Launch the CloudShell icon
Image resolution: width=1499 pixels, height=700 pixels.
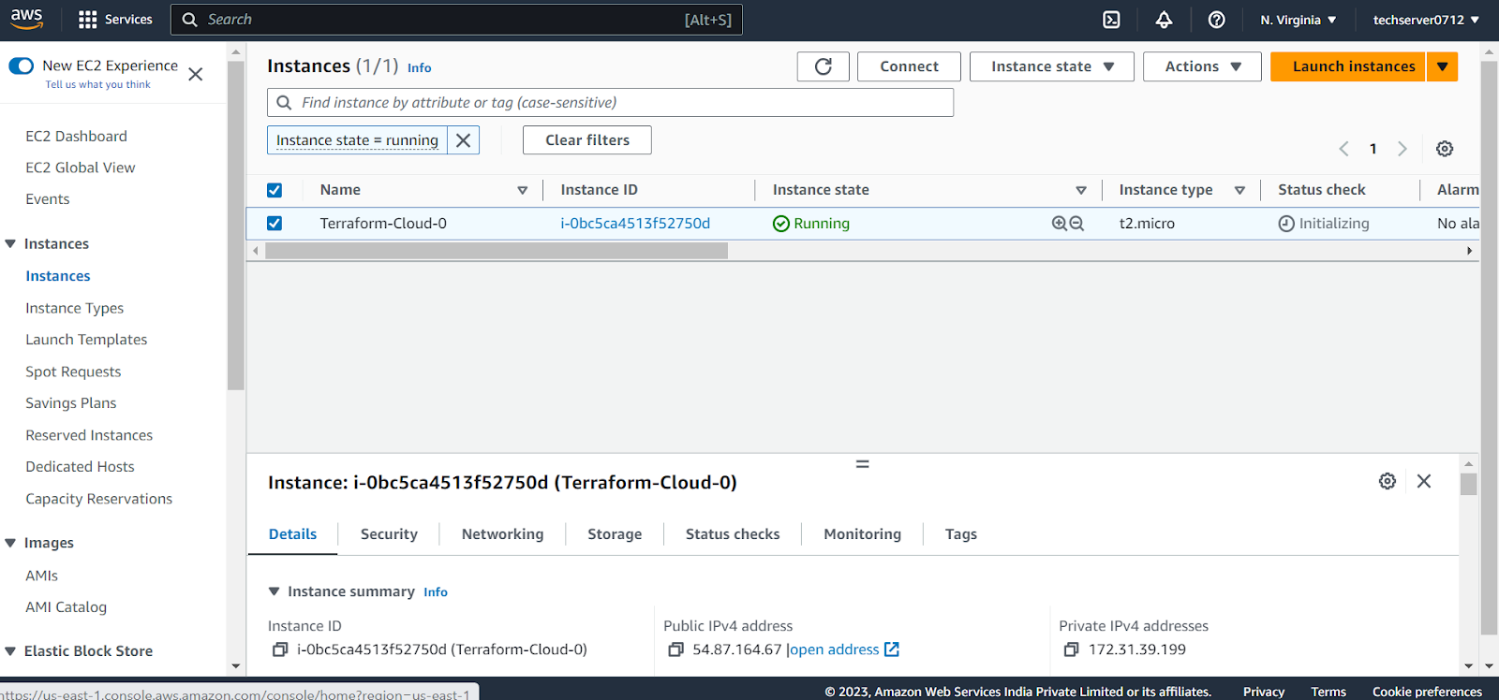point(1111,20)
